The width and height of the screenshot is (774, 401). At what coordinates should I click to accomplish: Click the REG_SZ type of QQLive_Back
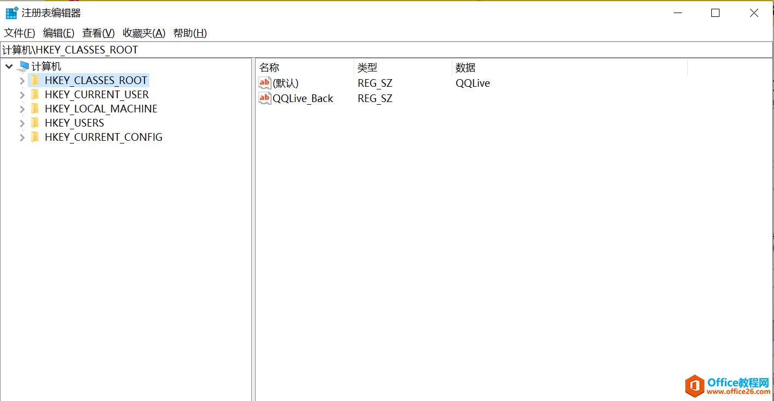[x=375, y=99]
